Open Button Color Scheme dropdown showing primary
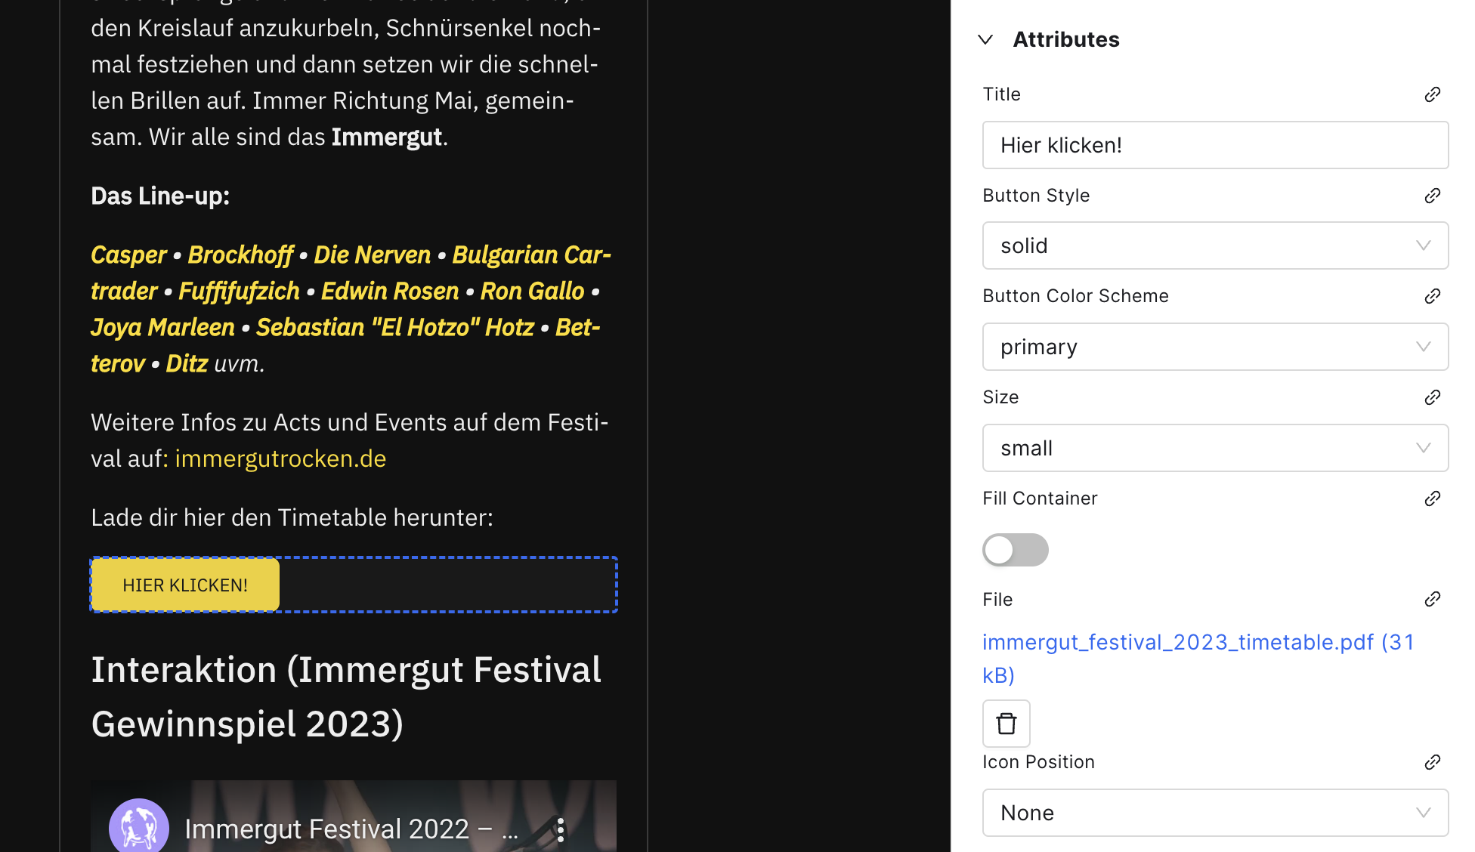 coord(1215,347)
